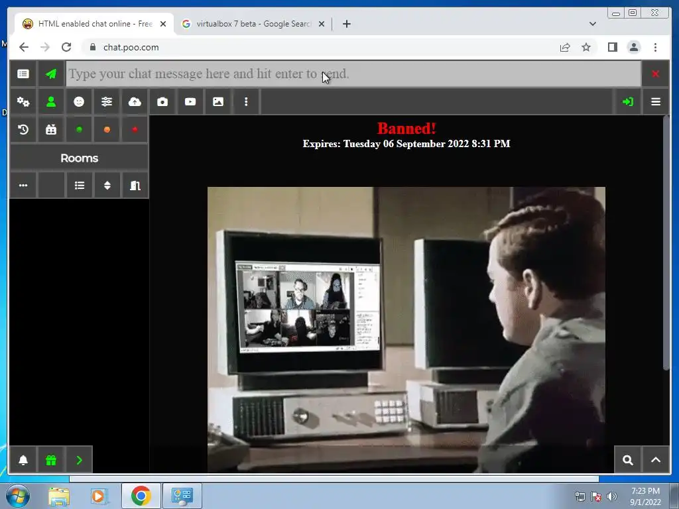Click the Banned! heading text
Image resolution: width=679 pixels, height=509 pixels.
(406, 128)
